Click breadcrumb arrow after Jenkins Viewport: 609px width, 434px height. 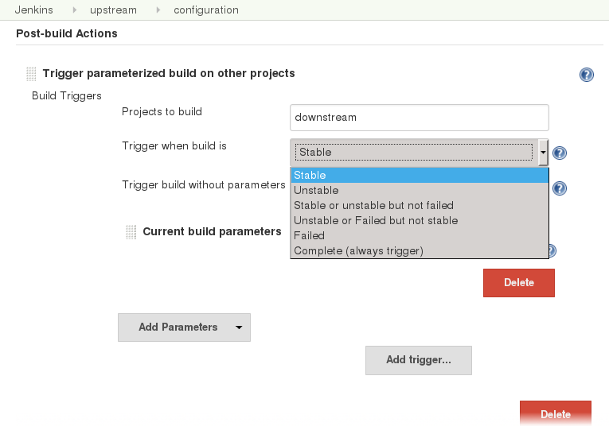point(74,10)
